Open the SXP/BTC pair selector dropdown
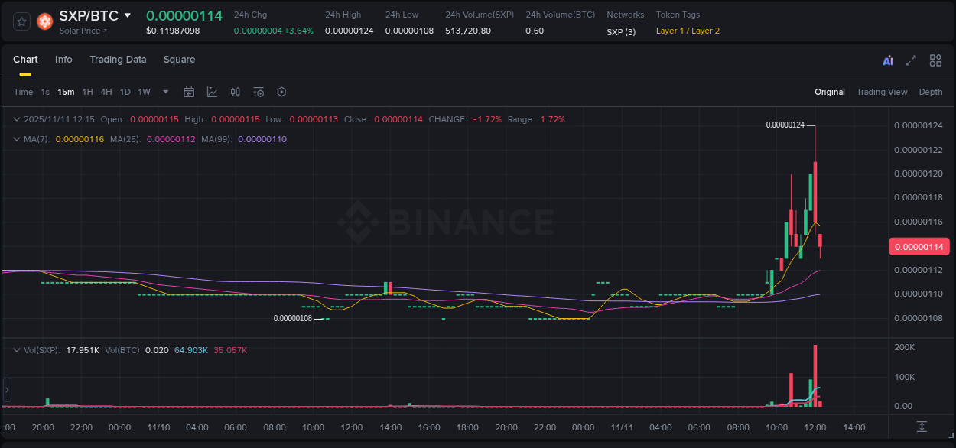This screenshot has width=956, height=448. pos(127,15)
